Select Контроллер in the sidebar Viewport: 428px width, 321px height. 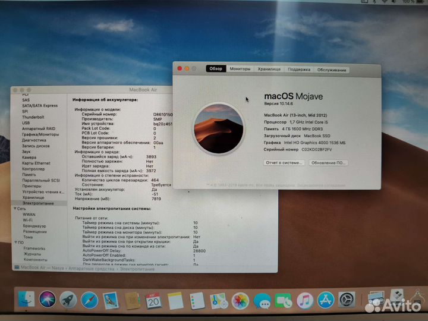[33, 169]
